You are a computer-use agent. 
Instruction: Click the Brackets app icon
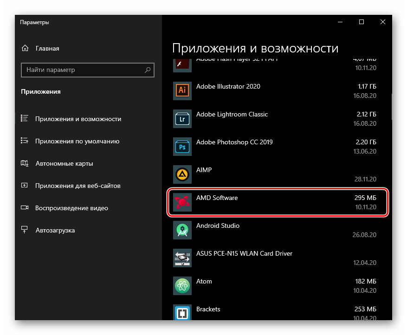point(182,312)
